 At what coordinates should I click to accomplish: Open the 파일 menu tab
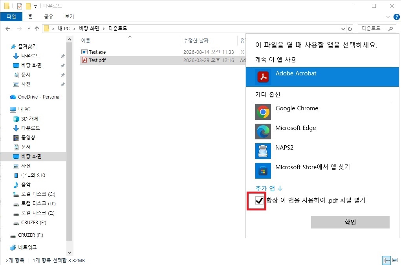[11, 16]
